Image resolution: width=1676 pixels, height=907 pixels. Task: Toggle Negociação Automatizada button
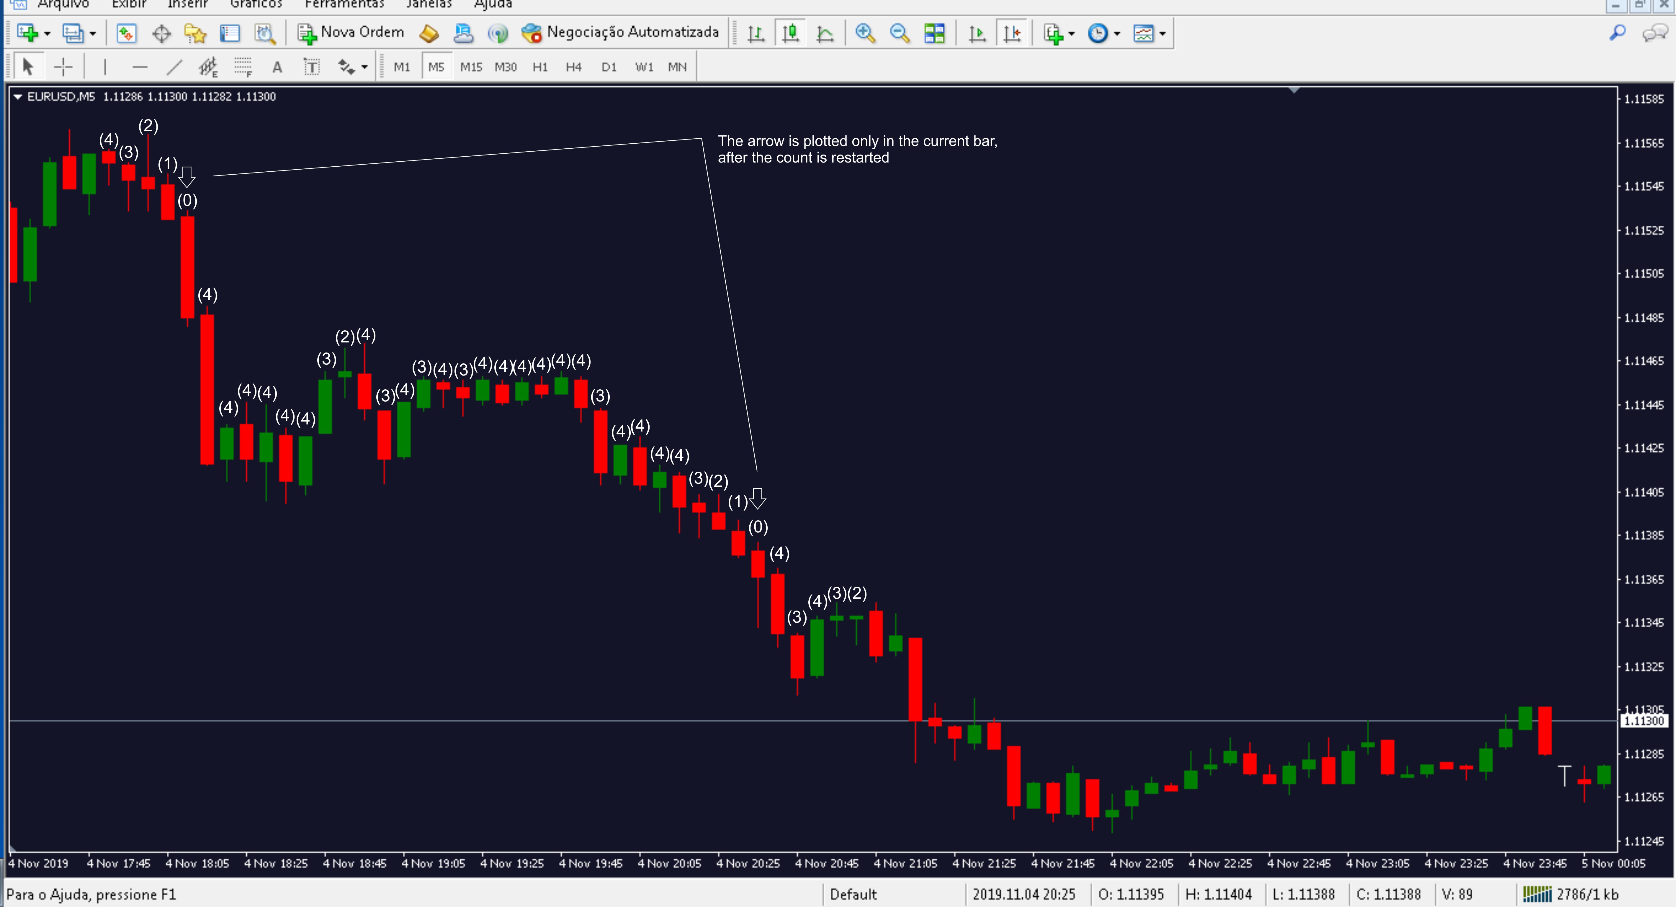pos(621,32)
